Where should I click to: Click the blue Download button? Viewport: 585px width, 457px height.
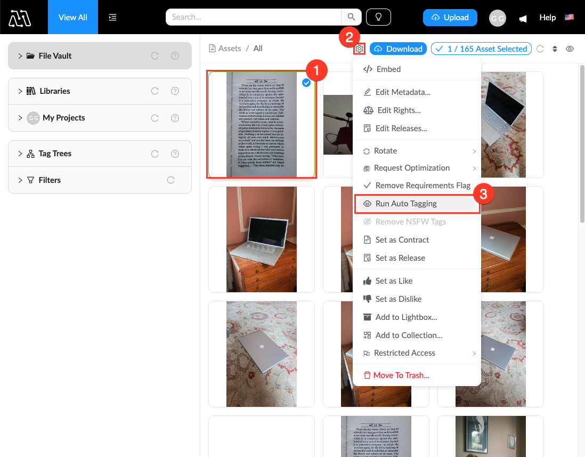click(398, 49)
